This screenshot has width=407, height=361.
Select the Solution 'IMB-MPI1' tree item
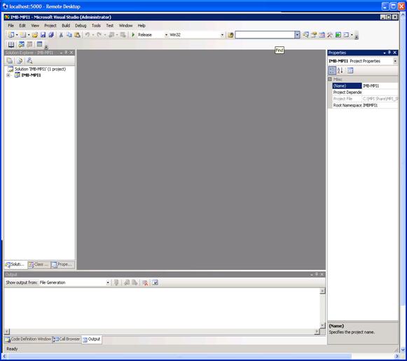40,69
